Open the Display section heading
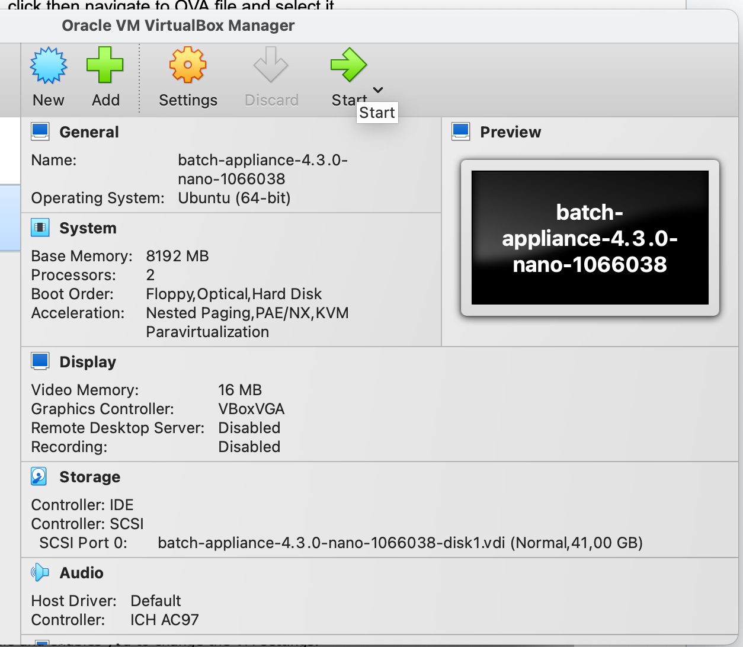The height and width of the screenshot is (647, 743). [88, 362]
